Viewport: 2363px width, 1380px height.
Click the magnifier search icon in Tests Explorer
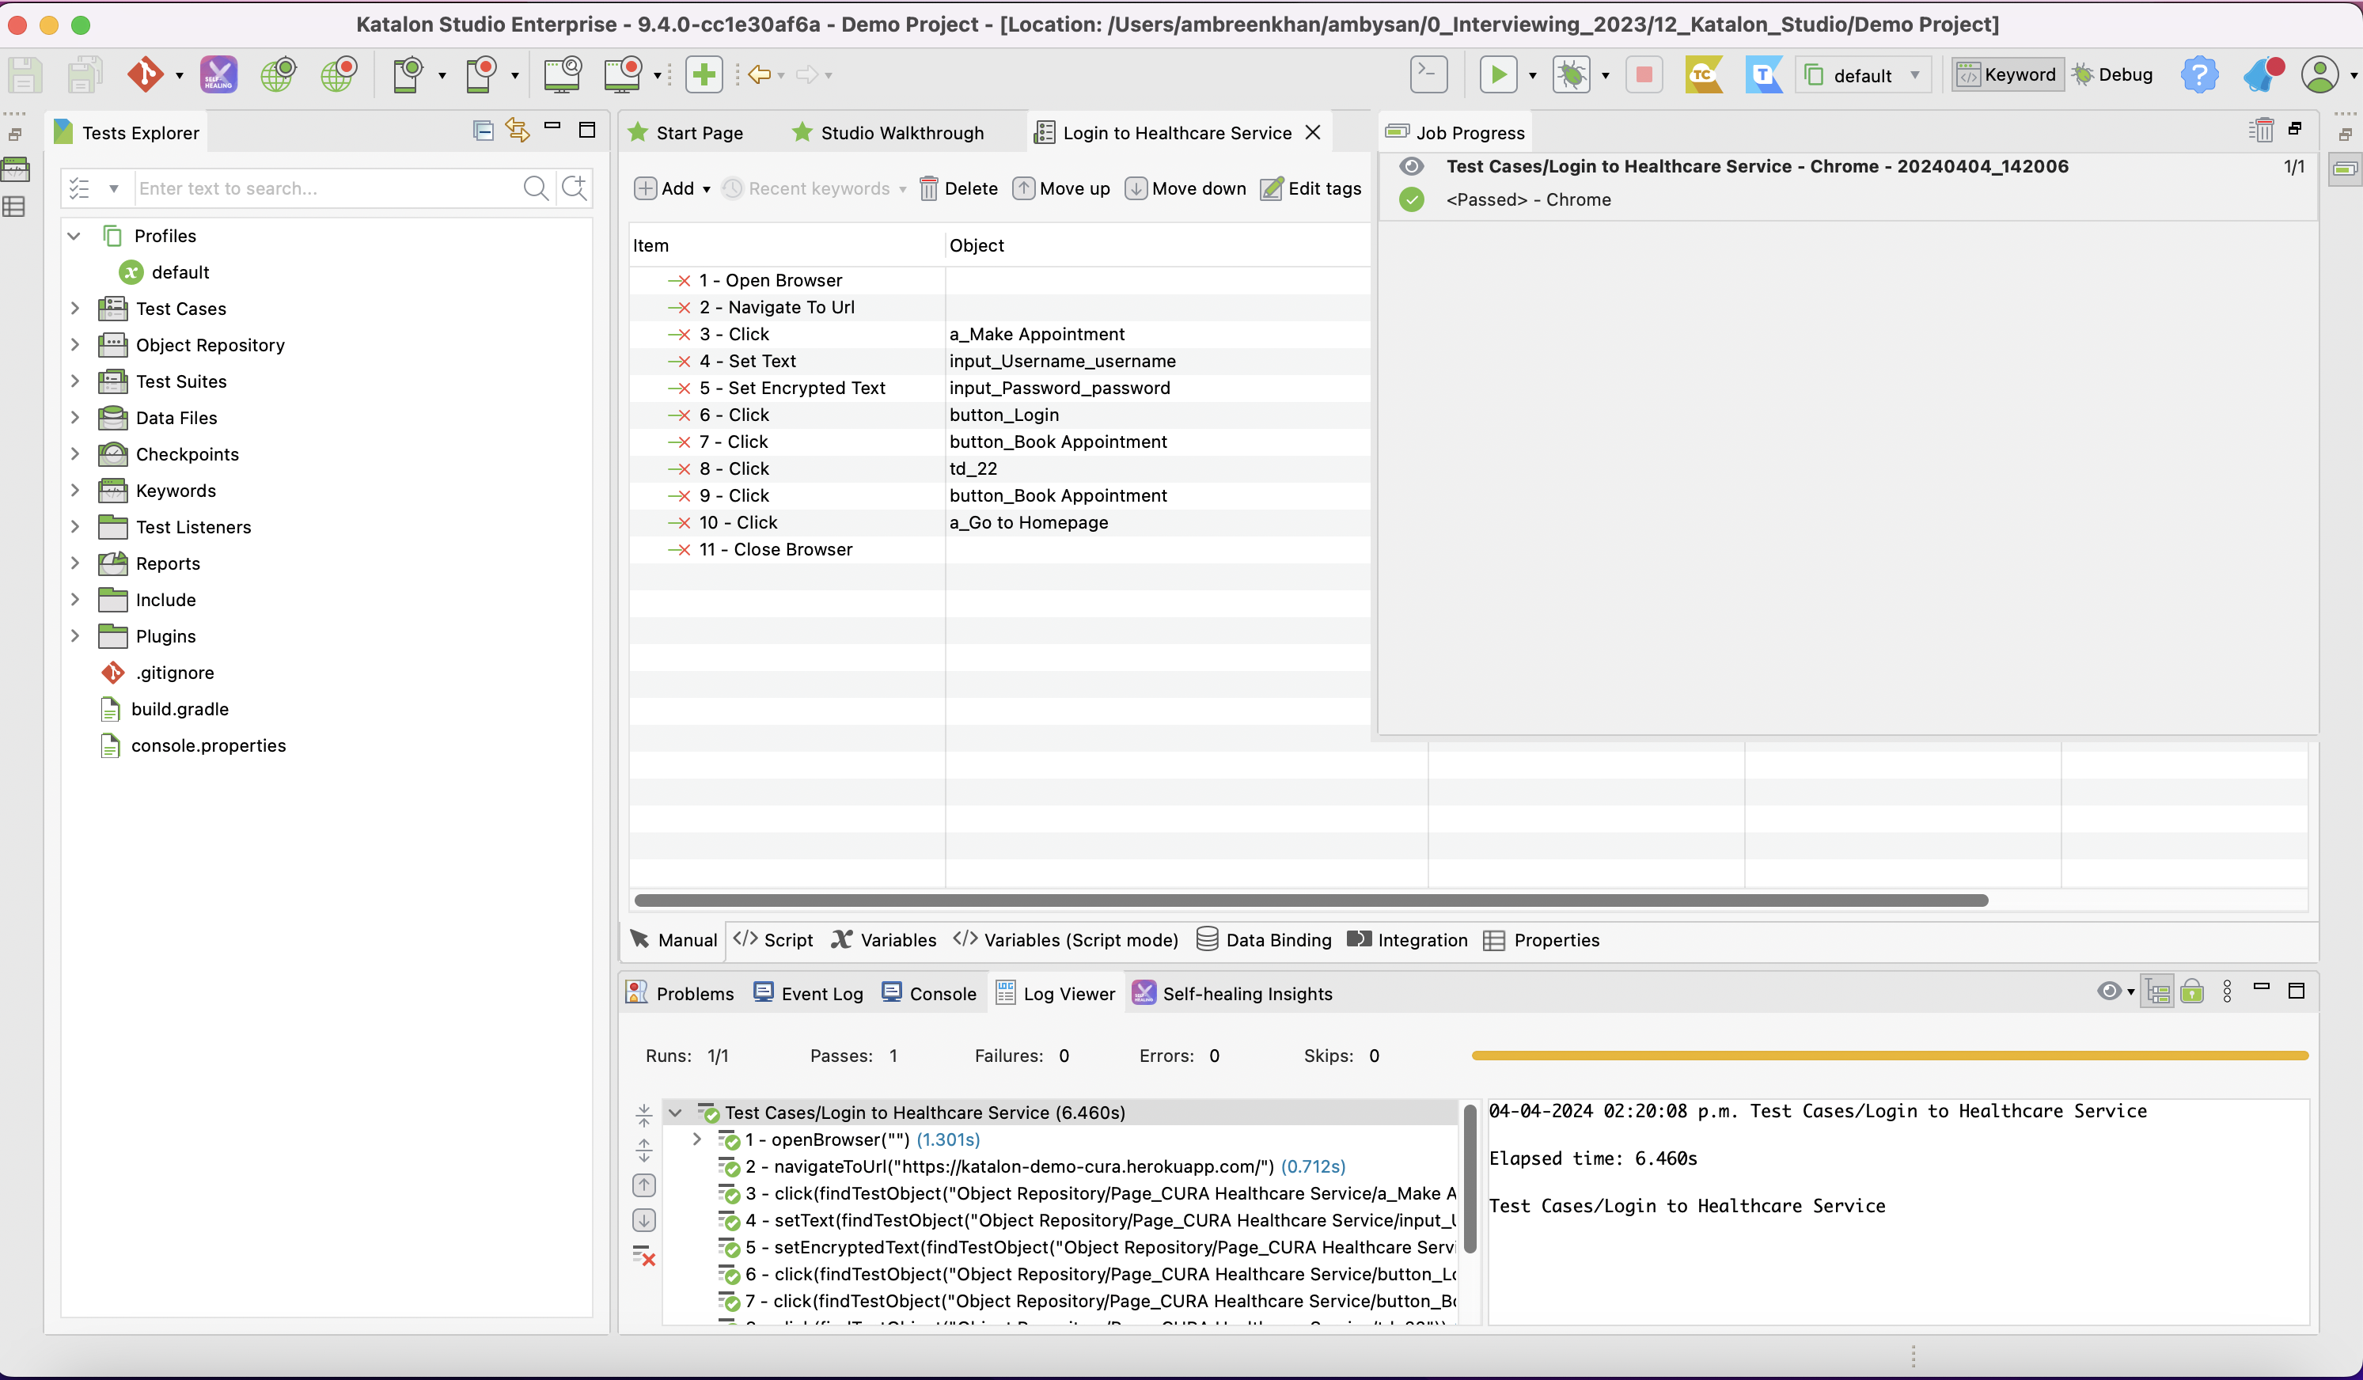[x=537, y=188]
